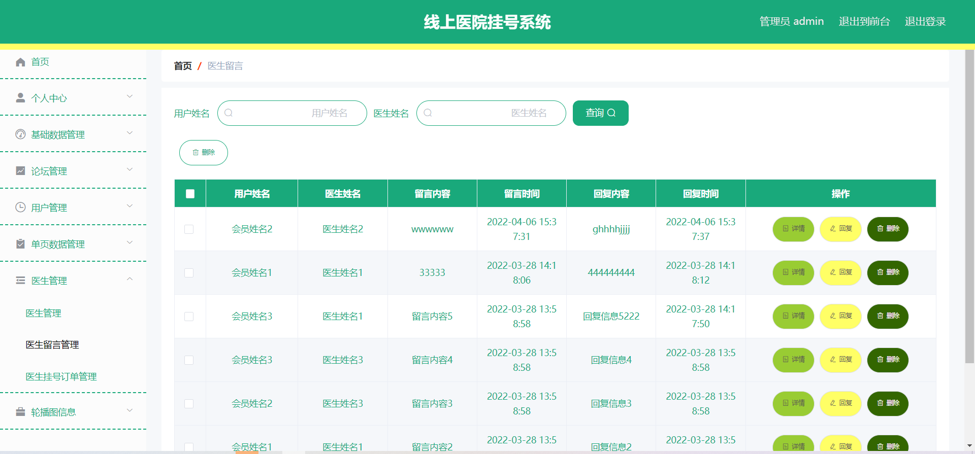Viewport: 975px width, 454px height.
Task: Click 退出登录 in the header
Action: tap(925, 21)
